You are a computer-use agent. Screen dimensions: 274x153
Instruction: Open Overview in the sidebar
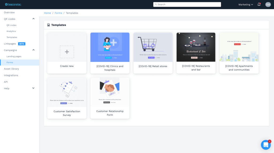click(x=9, y=13)
